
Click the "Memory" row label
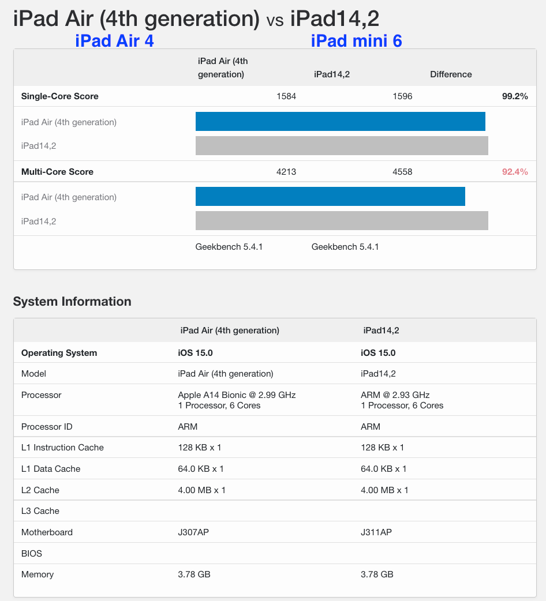pos(37,574)
